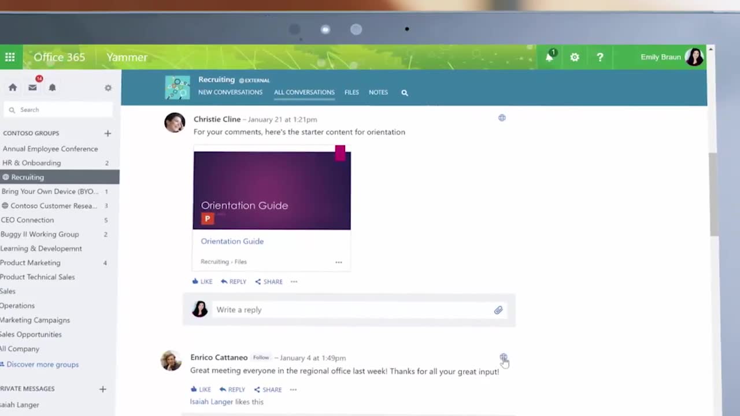Open the Orientation Guide file link

pyautogui.click(x=232, y=242)
